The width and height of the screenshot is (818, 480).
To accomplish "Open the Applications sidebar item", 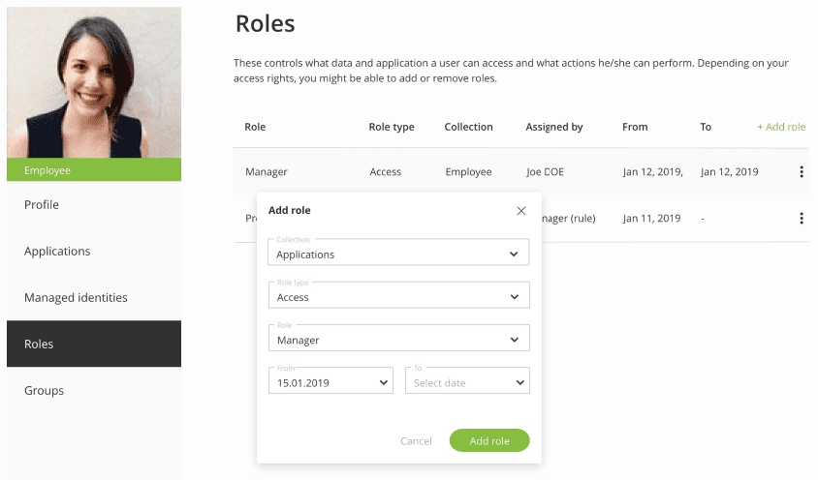I will (x=57, y=252).
